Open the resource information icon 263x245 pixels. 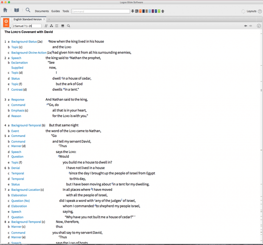[x=259, y=26]
